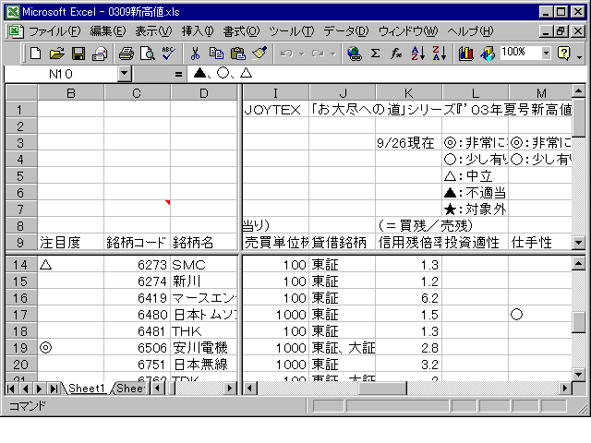
Task: Open the 書式(O) menu
Action: coord(241,31)
